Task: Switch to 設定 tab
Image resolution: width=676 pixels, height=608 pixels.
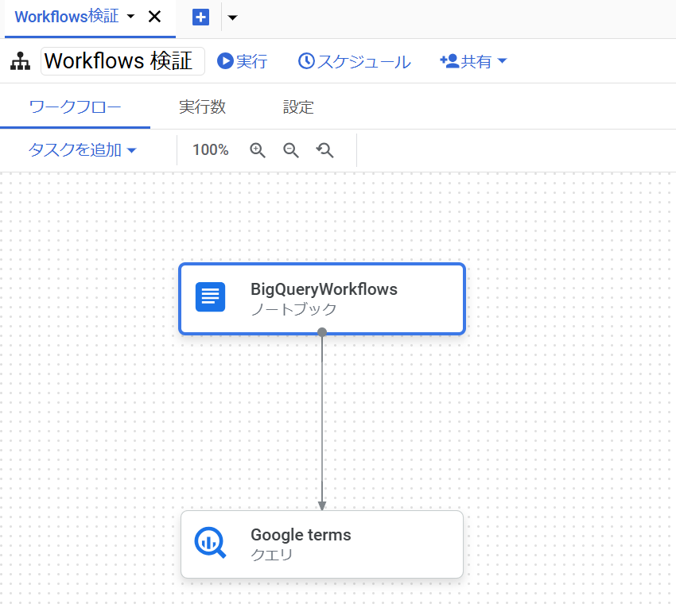Action: click(x=298, y=106)
